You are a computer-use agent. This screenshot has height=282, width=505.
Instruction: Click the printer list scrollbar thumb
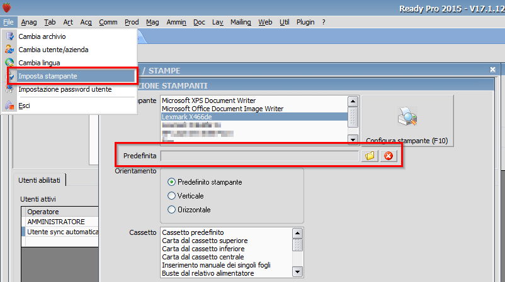pyautogui.click(x=353, y=117)
